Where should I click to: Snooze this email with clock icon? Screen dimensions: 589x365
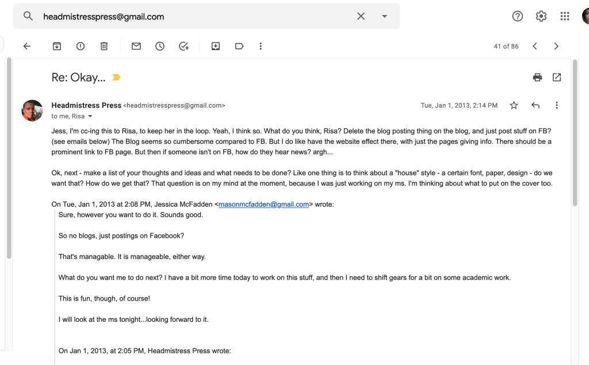(160, 47)
